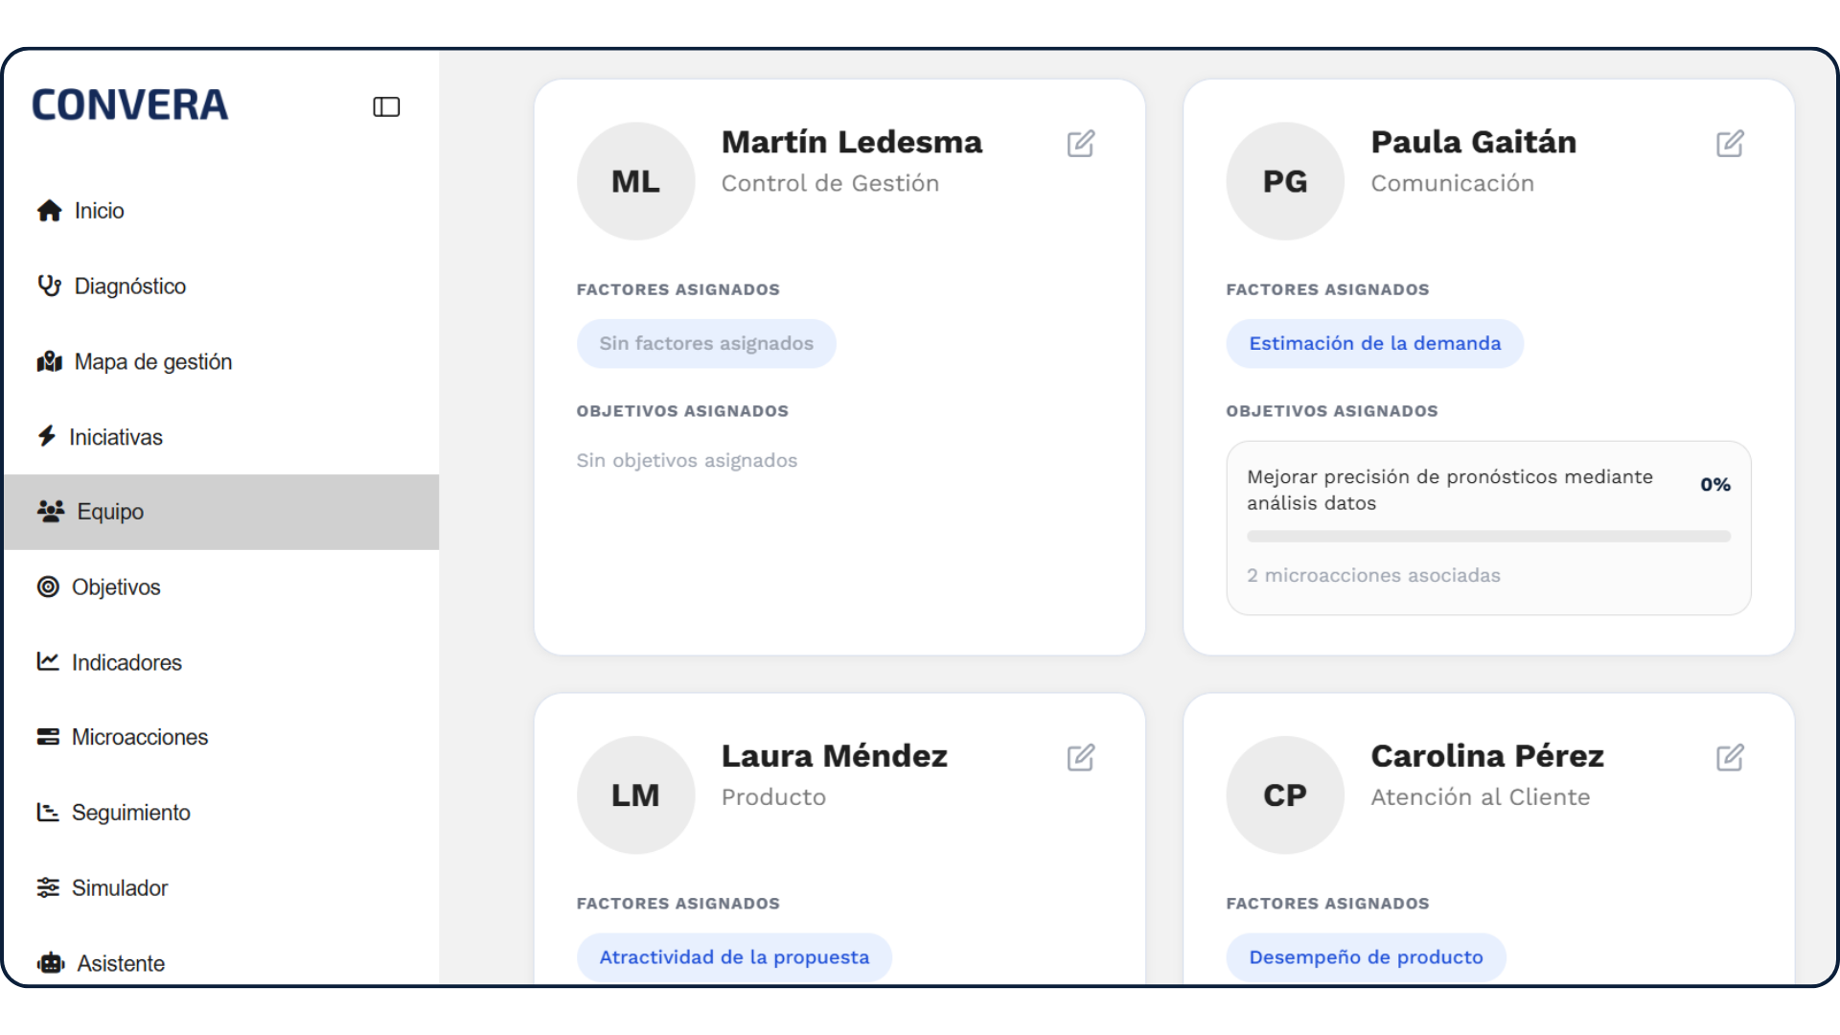Open Mapa de gestión page
Image resolution: width=1840 pixels, height=1035 pixels.
[x=221, y=361]
